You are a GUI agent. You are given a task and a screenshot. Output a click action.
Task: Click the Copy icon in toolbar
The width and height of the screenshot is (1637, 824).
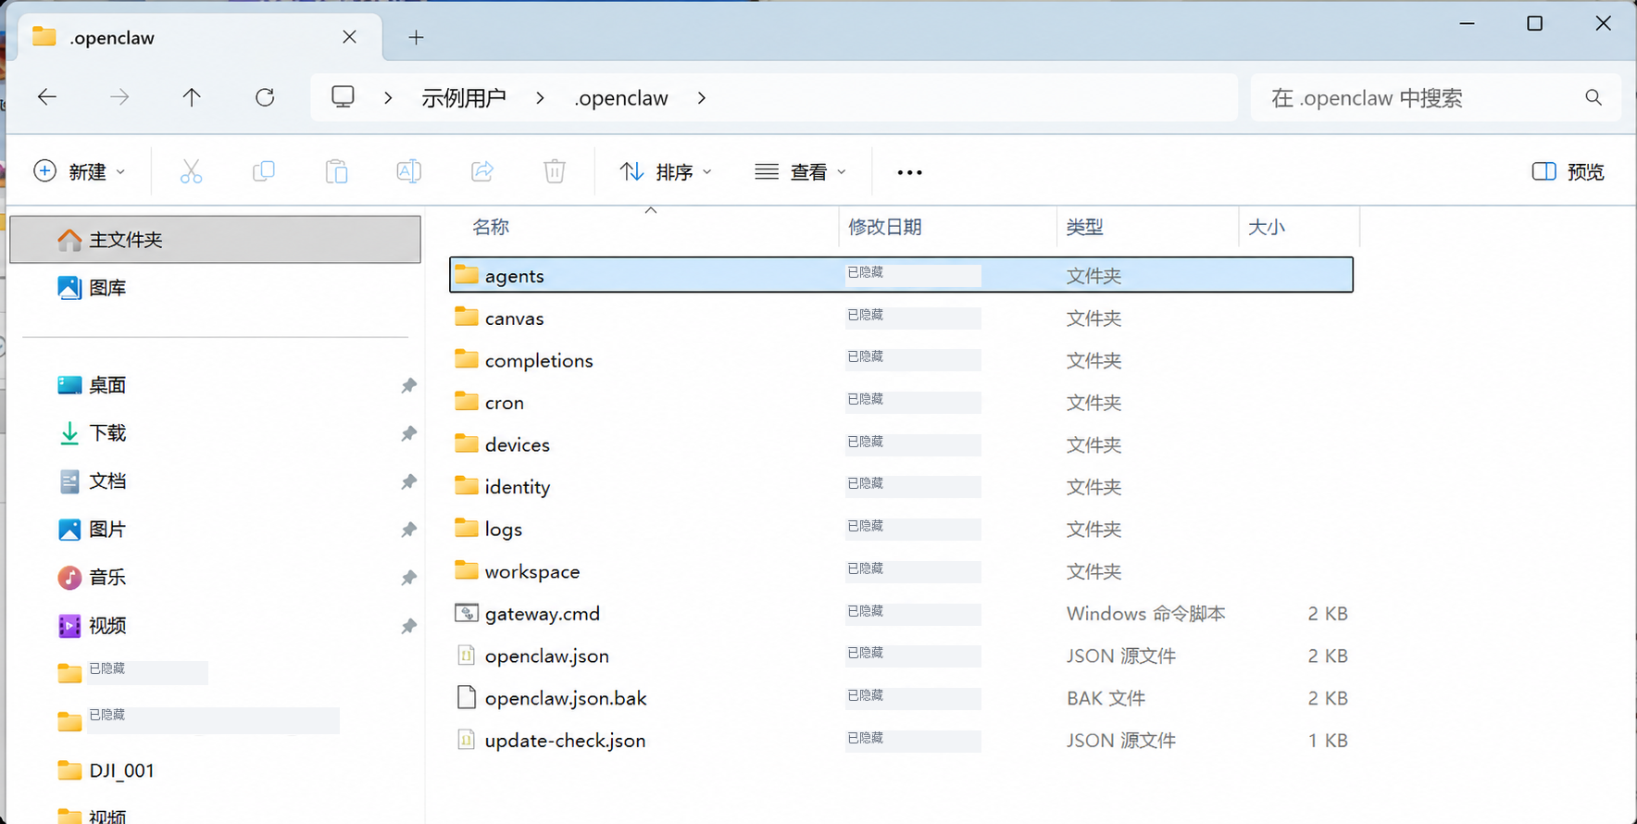coord(264,171)
